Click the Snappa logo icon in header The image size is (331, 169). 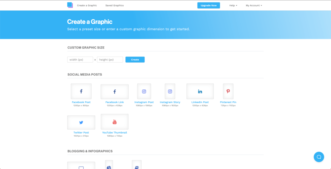coord(70,5)
